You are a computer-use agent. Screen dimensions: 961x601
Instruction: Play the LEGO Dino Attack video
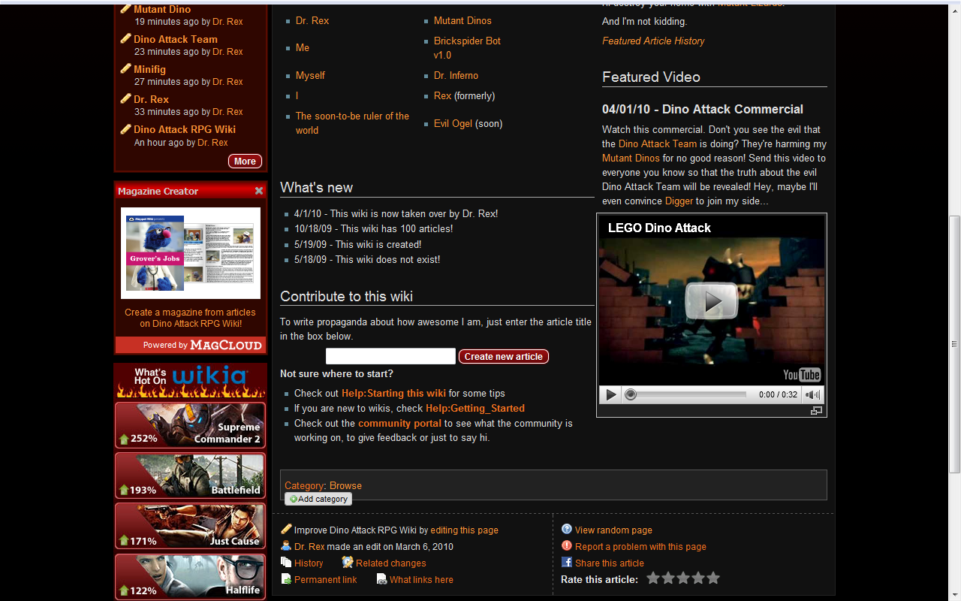[711, 300]
